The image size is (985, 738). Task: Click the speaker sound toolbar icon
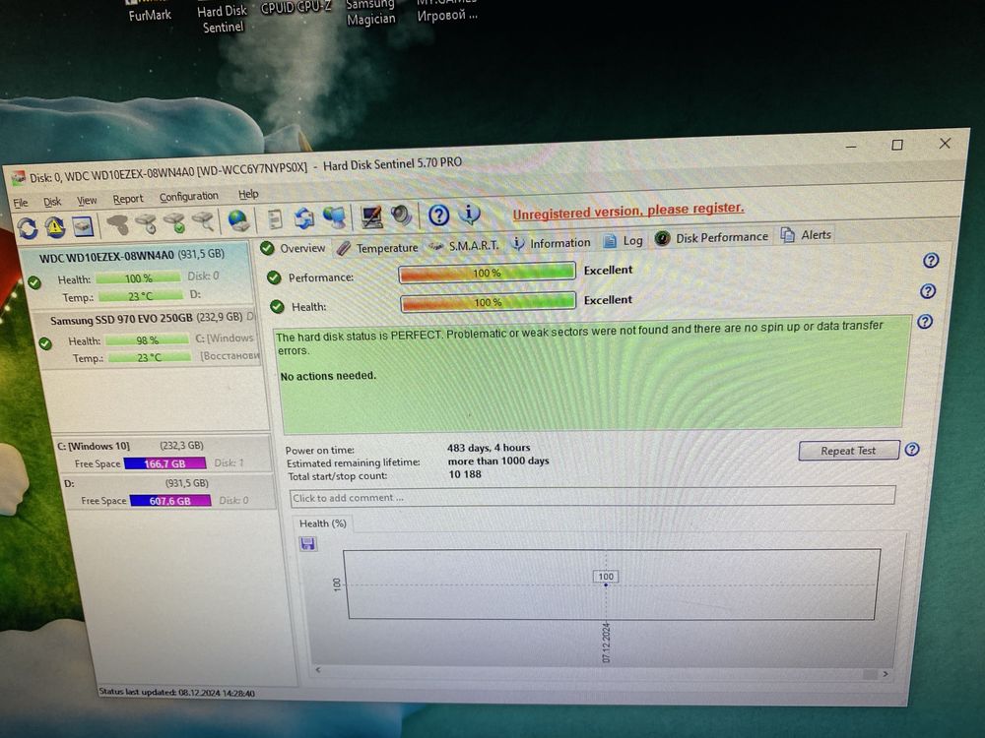[x=402, y=215]
